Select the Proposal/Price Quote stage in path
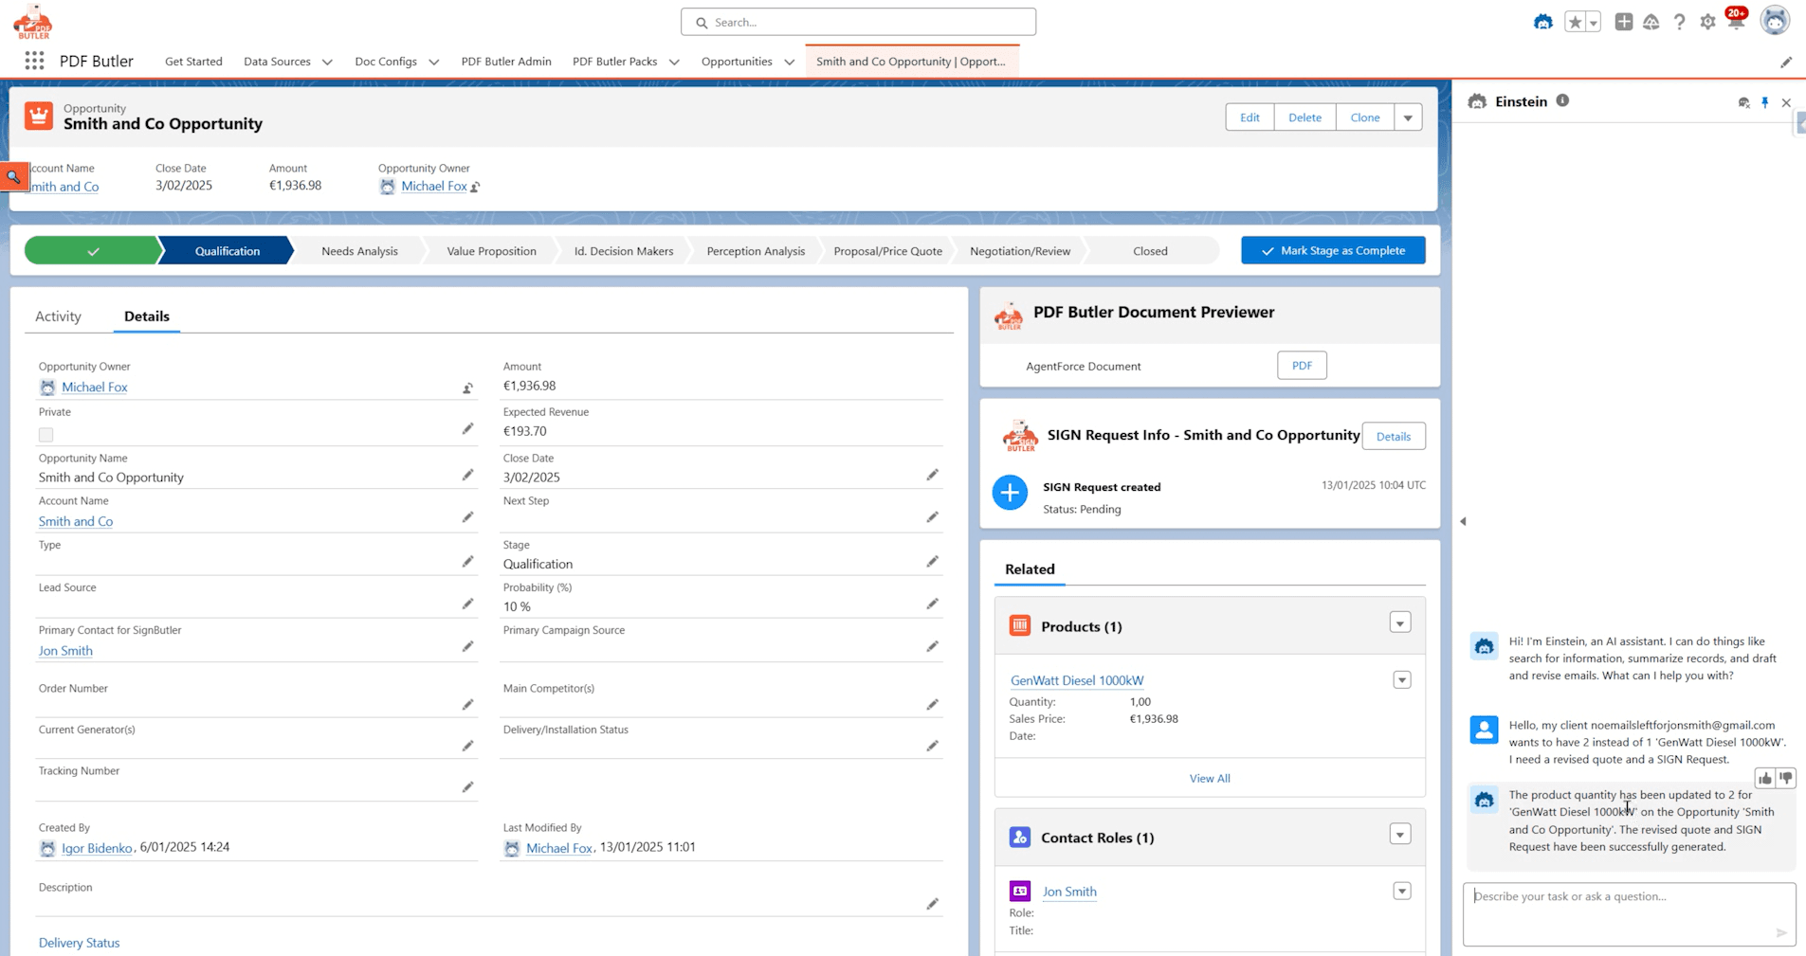The image size is (1806, 956). pos(888,251)
